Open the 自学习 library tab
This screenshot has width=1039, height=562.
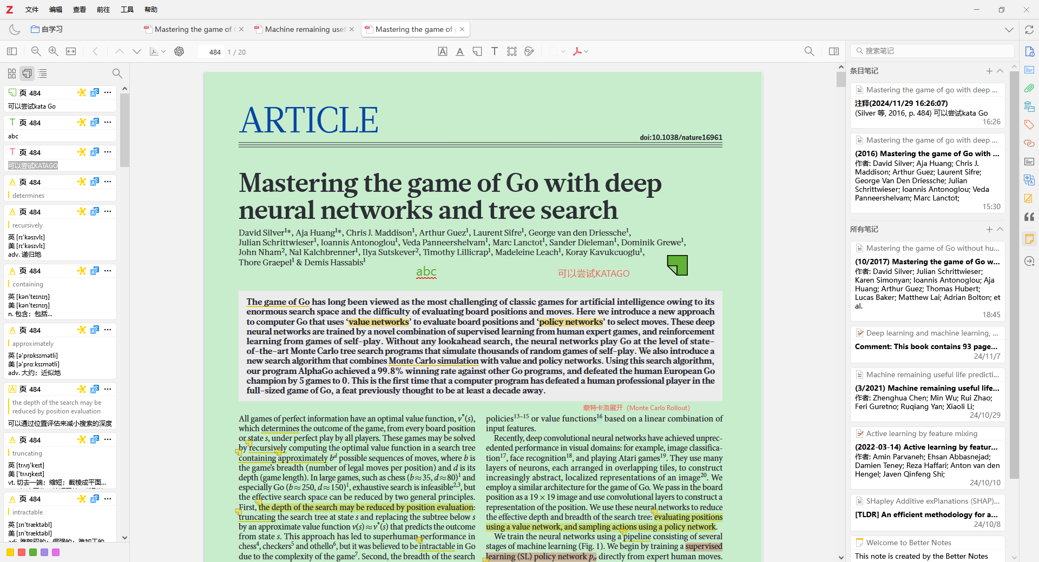[x=47, y=29]
